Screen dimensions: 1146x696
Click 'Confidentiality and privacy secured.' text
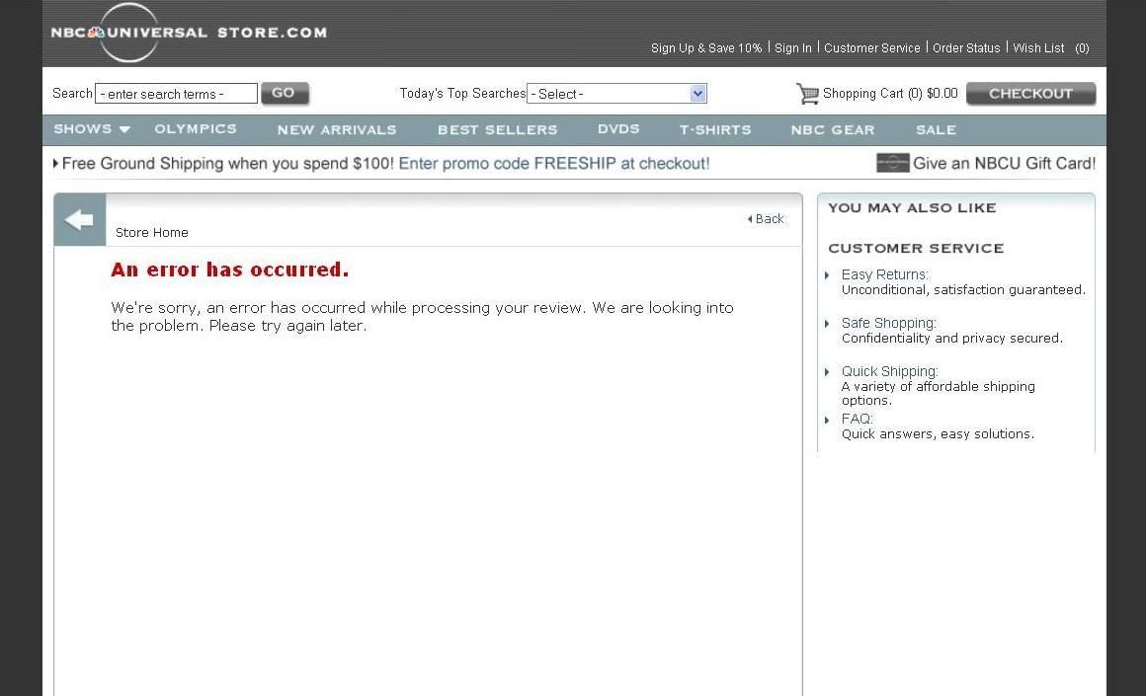click(x=952, y=339)
